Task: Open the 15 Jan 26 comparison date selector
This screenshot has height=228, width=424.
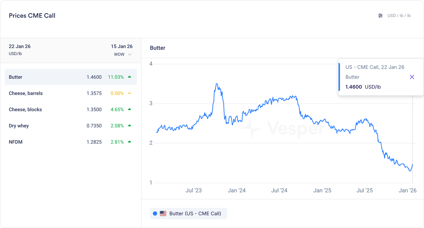Action: tap(122, 46)
